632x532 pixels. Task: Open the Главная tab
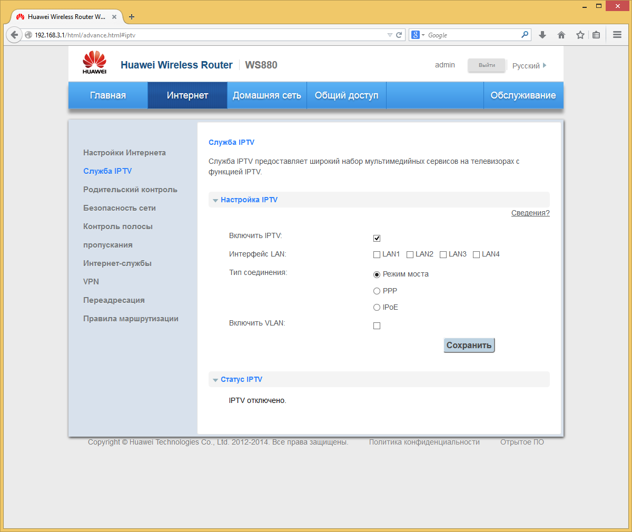coord(108,95)
